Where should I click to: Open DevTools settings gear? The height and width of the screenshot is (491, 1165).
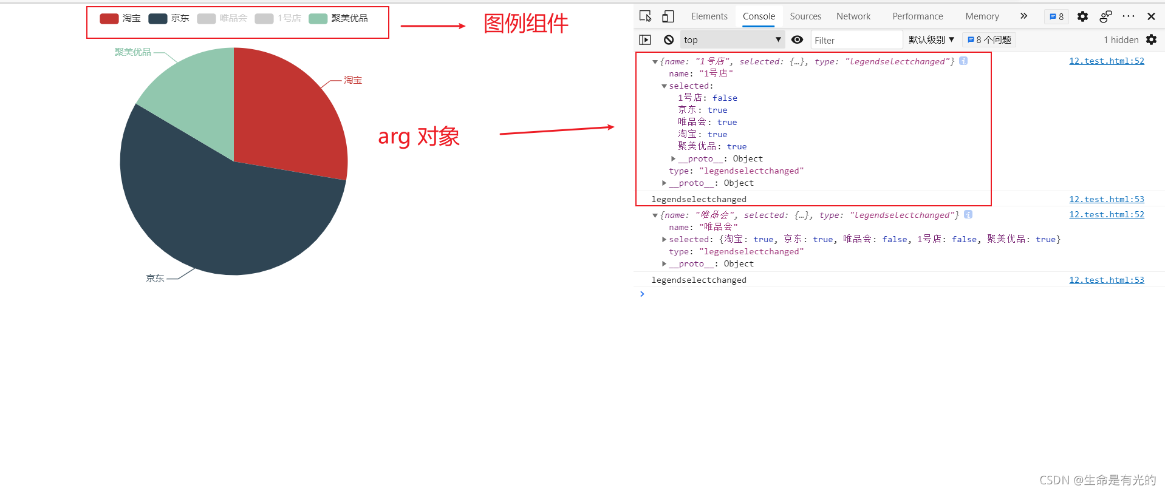click(x=1082, y=16)
